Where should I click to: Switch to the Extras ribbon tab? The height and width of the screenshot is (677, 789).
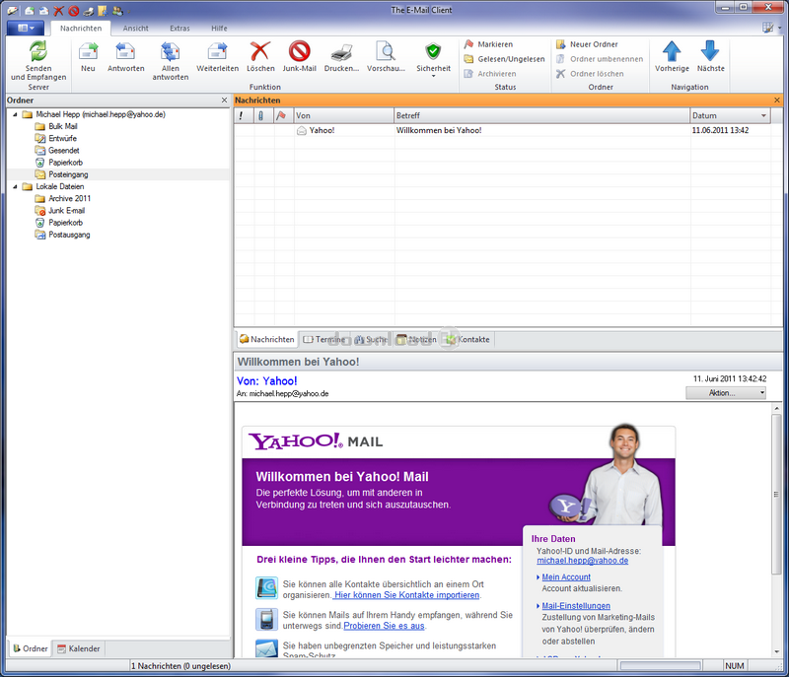[179, 29]
